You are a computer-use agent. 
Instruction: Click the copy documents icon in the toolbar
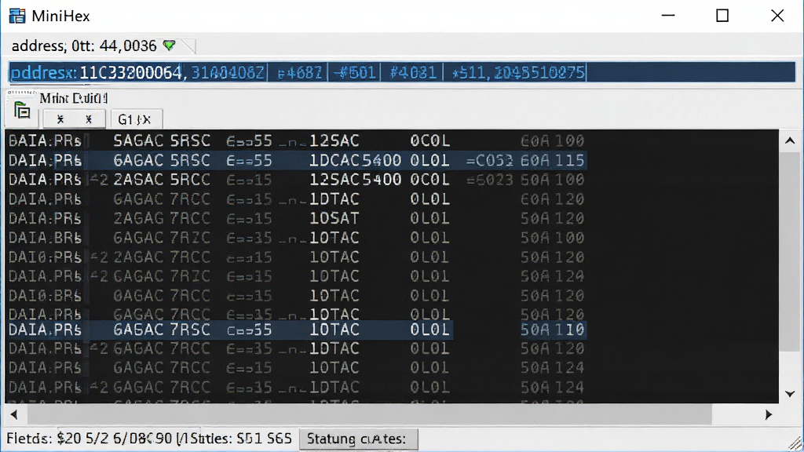click(22, 110)
